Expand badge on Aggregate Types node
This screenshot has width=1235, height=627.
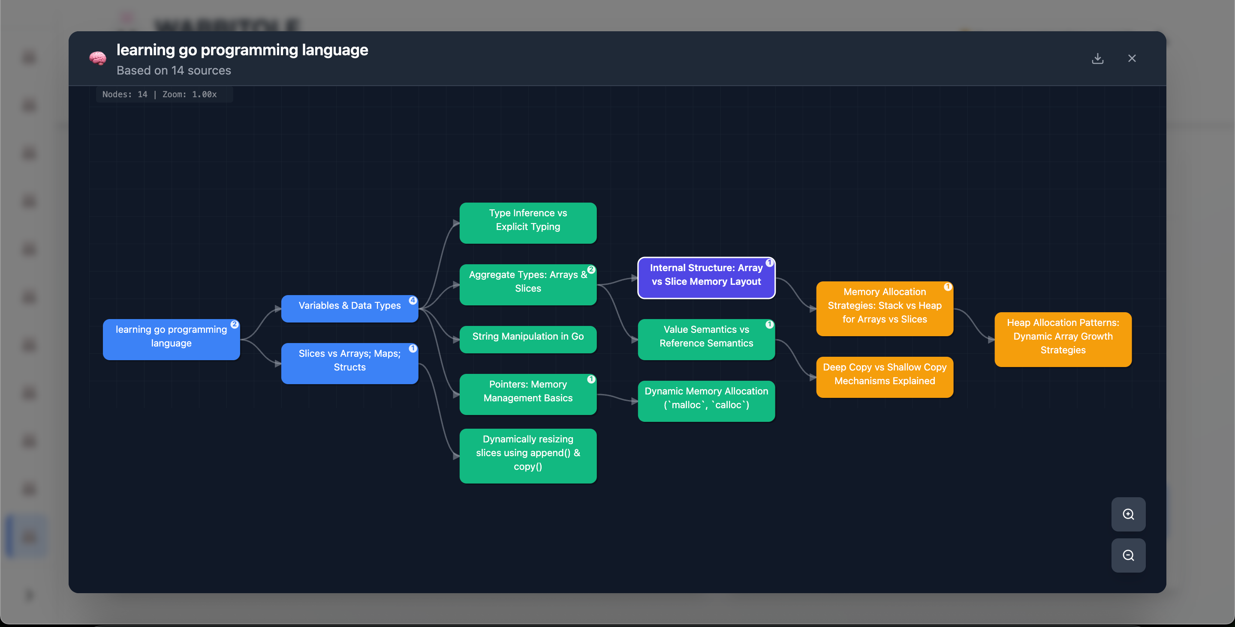click(x=591, y=270)
